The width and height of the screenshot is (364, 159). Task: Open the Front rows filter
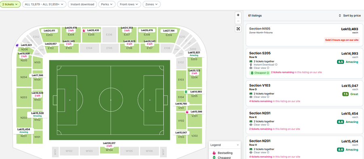129,4
